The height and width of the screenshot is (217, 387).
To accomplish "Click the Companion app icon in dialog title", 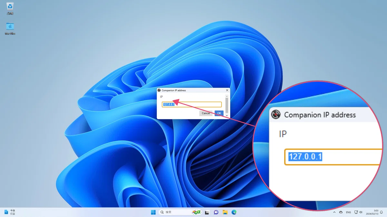I will (159, 90).
